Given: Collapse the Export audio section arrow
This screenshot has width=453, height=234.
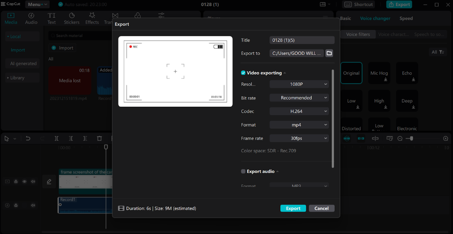Looking at the screenshot, I should click(277, 172).
